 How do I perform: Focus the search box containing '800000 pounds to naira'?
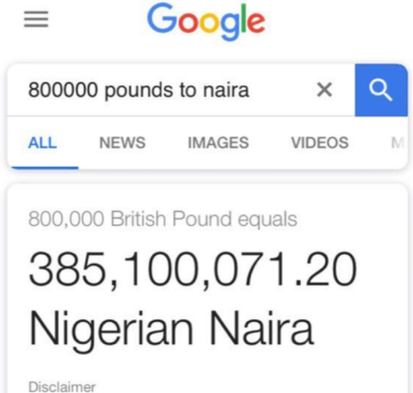pyautogui.click(x=181, y=90)
